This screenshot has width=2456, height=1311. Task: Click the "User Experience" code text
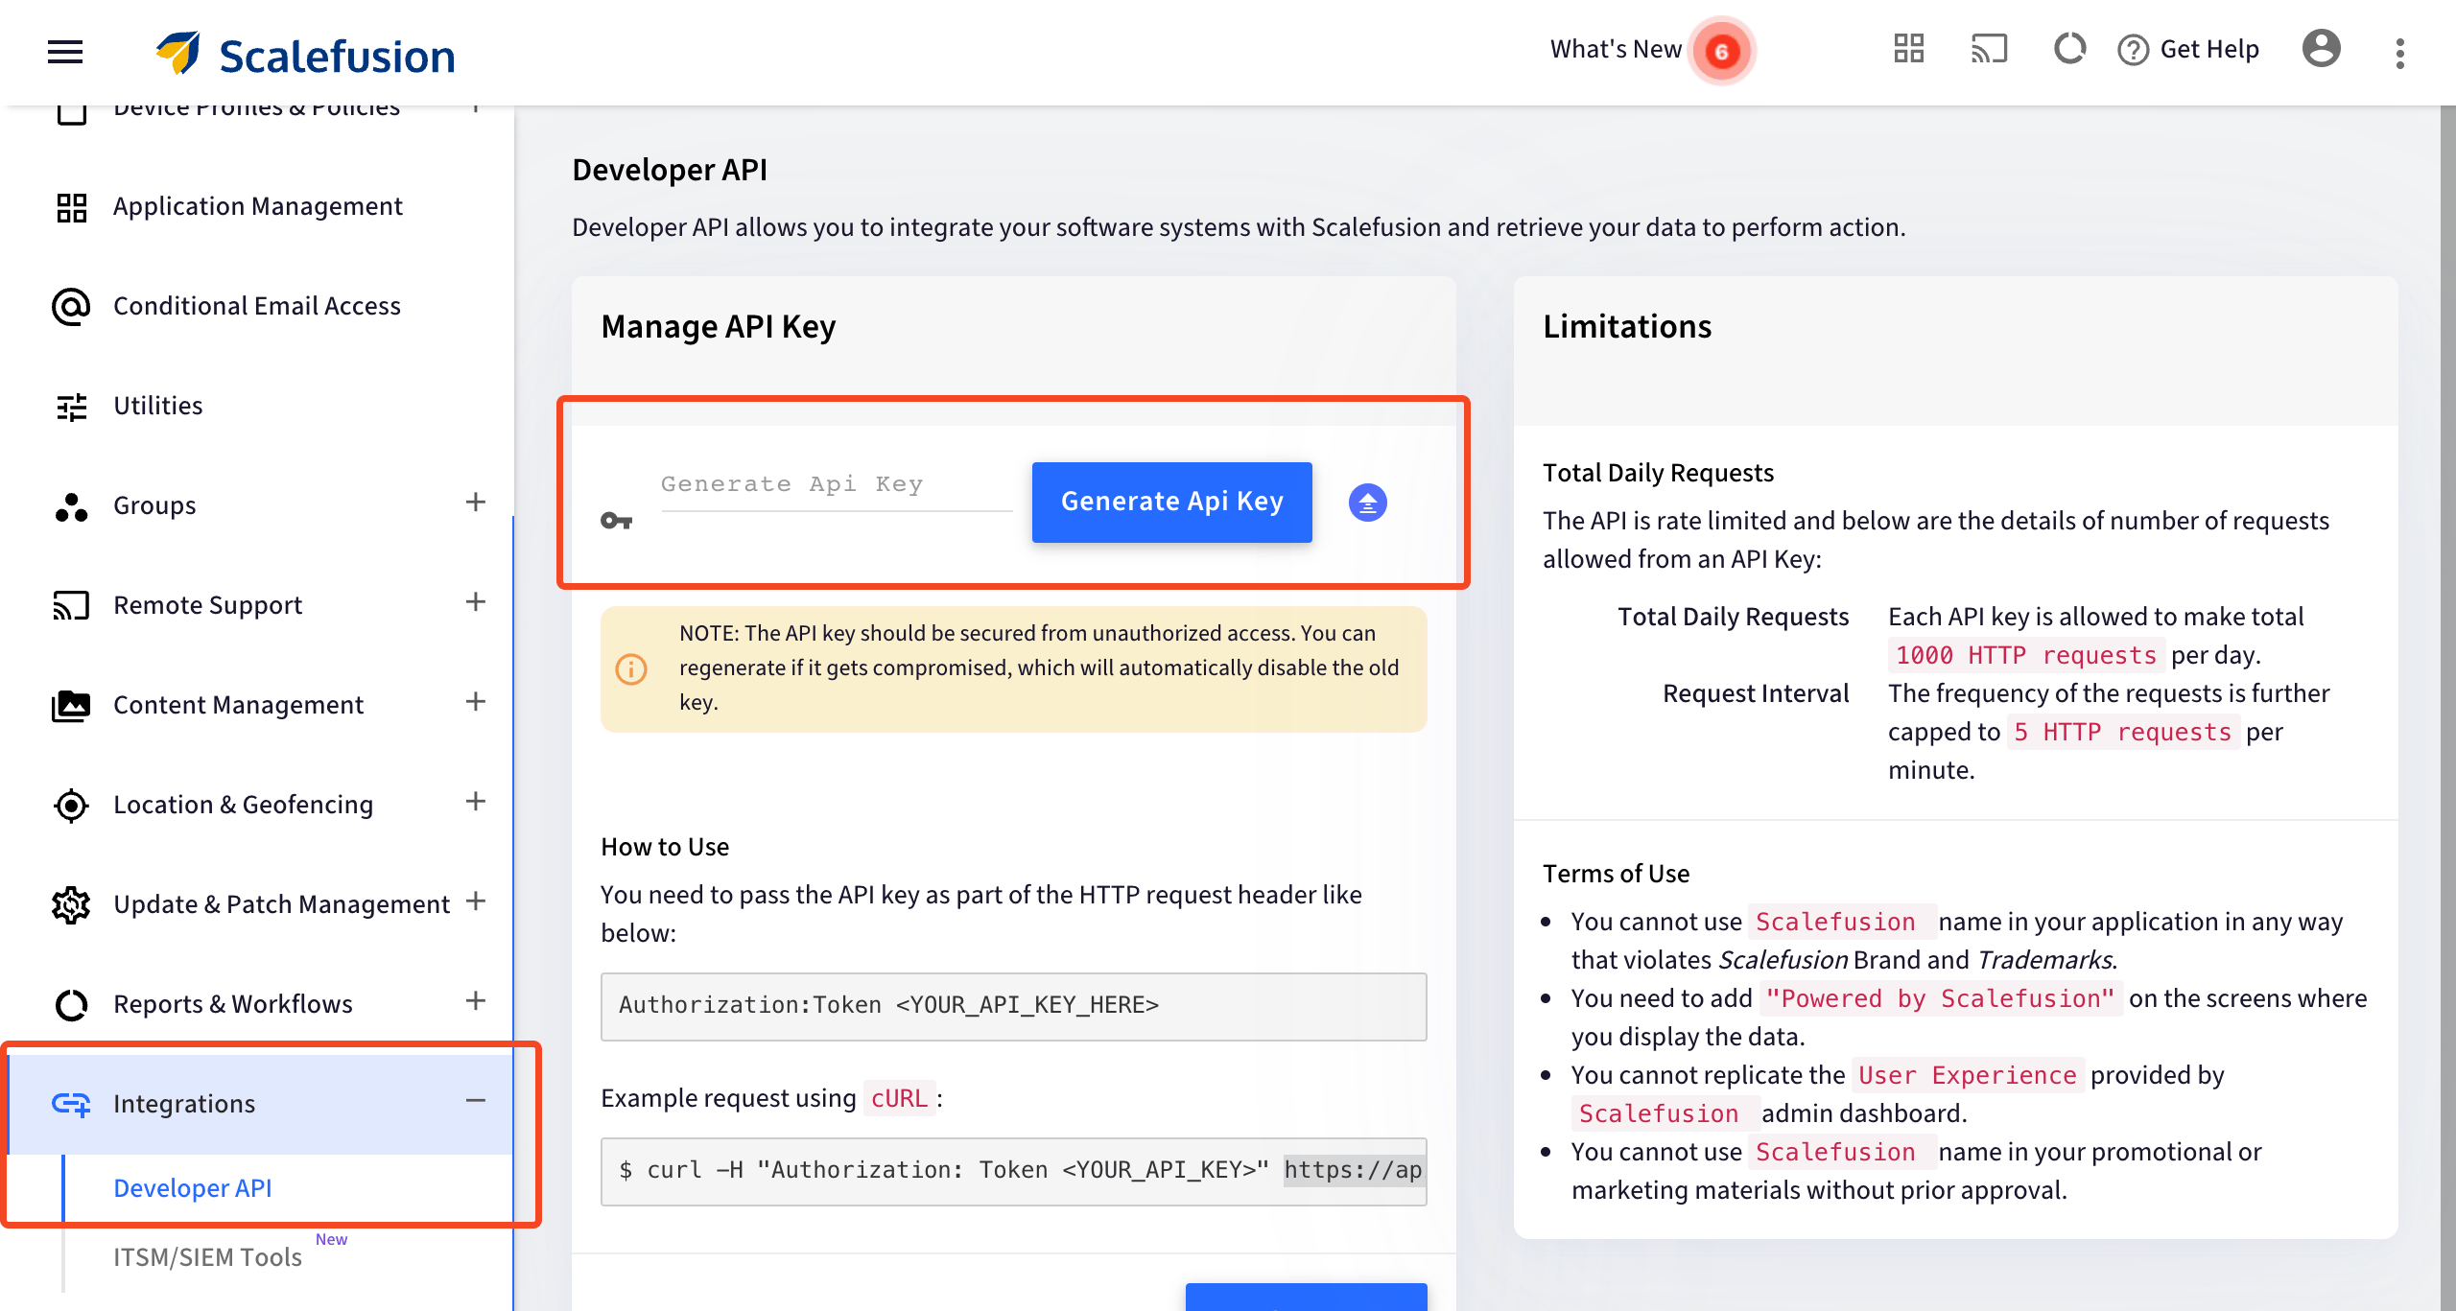pos(1967,1076)
